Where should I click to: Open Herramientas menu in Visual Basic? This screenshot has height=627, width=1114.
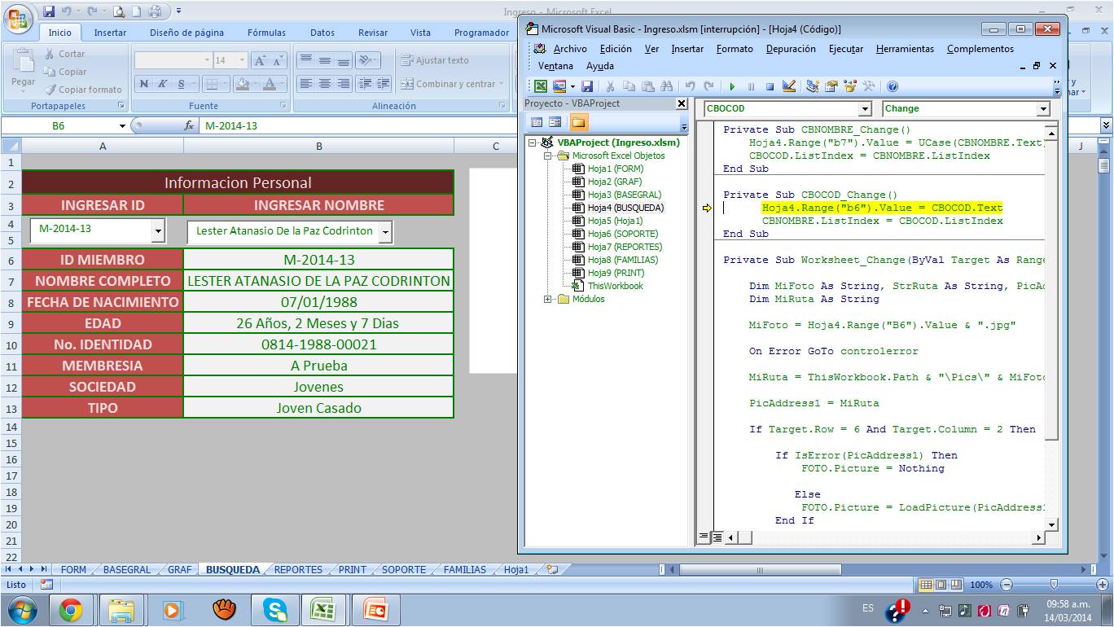pos(905,49)
